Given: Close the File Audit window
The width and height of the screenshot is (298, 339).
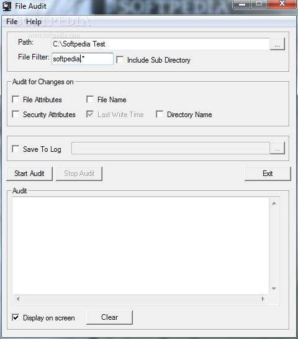Looking at the screenshot, I should (282, 4).
